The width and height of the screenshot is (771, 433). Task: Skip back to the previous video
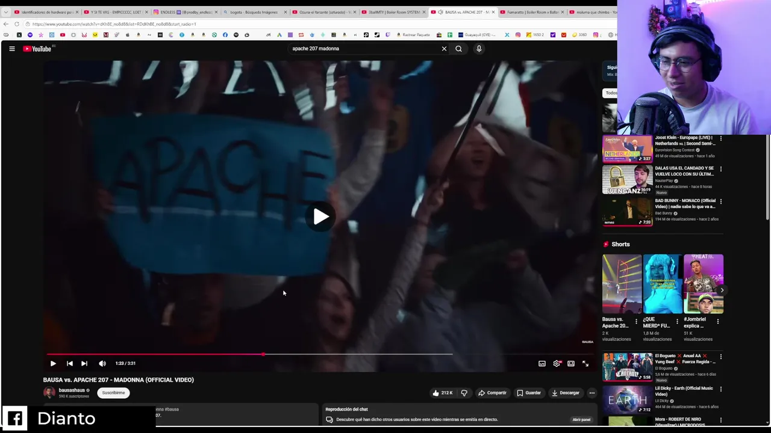(x=69, y=363)
